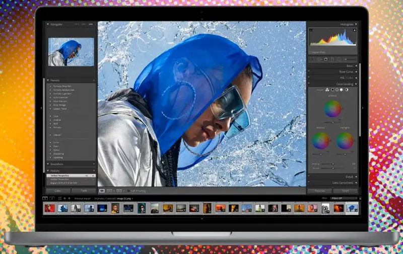Screen dimensions: 403x254
Task: Select the Red Eye Correction tool
Action: coord(326,59)
